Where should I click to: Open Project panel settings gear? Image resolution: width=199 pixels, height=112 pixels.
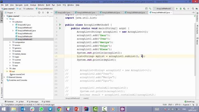[48, 12]
